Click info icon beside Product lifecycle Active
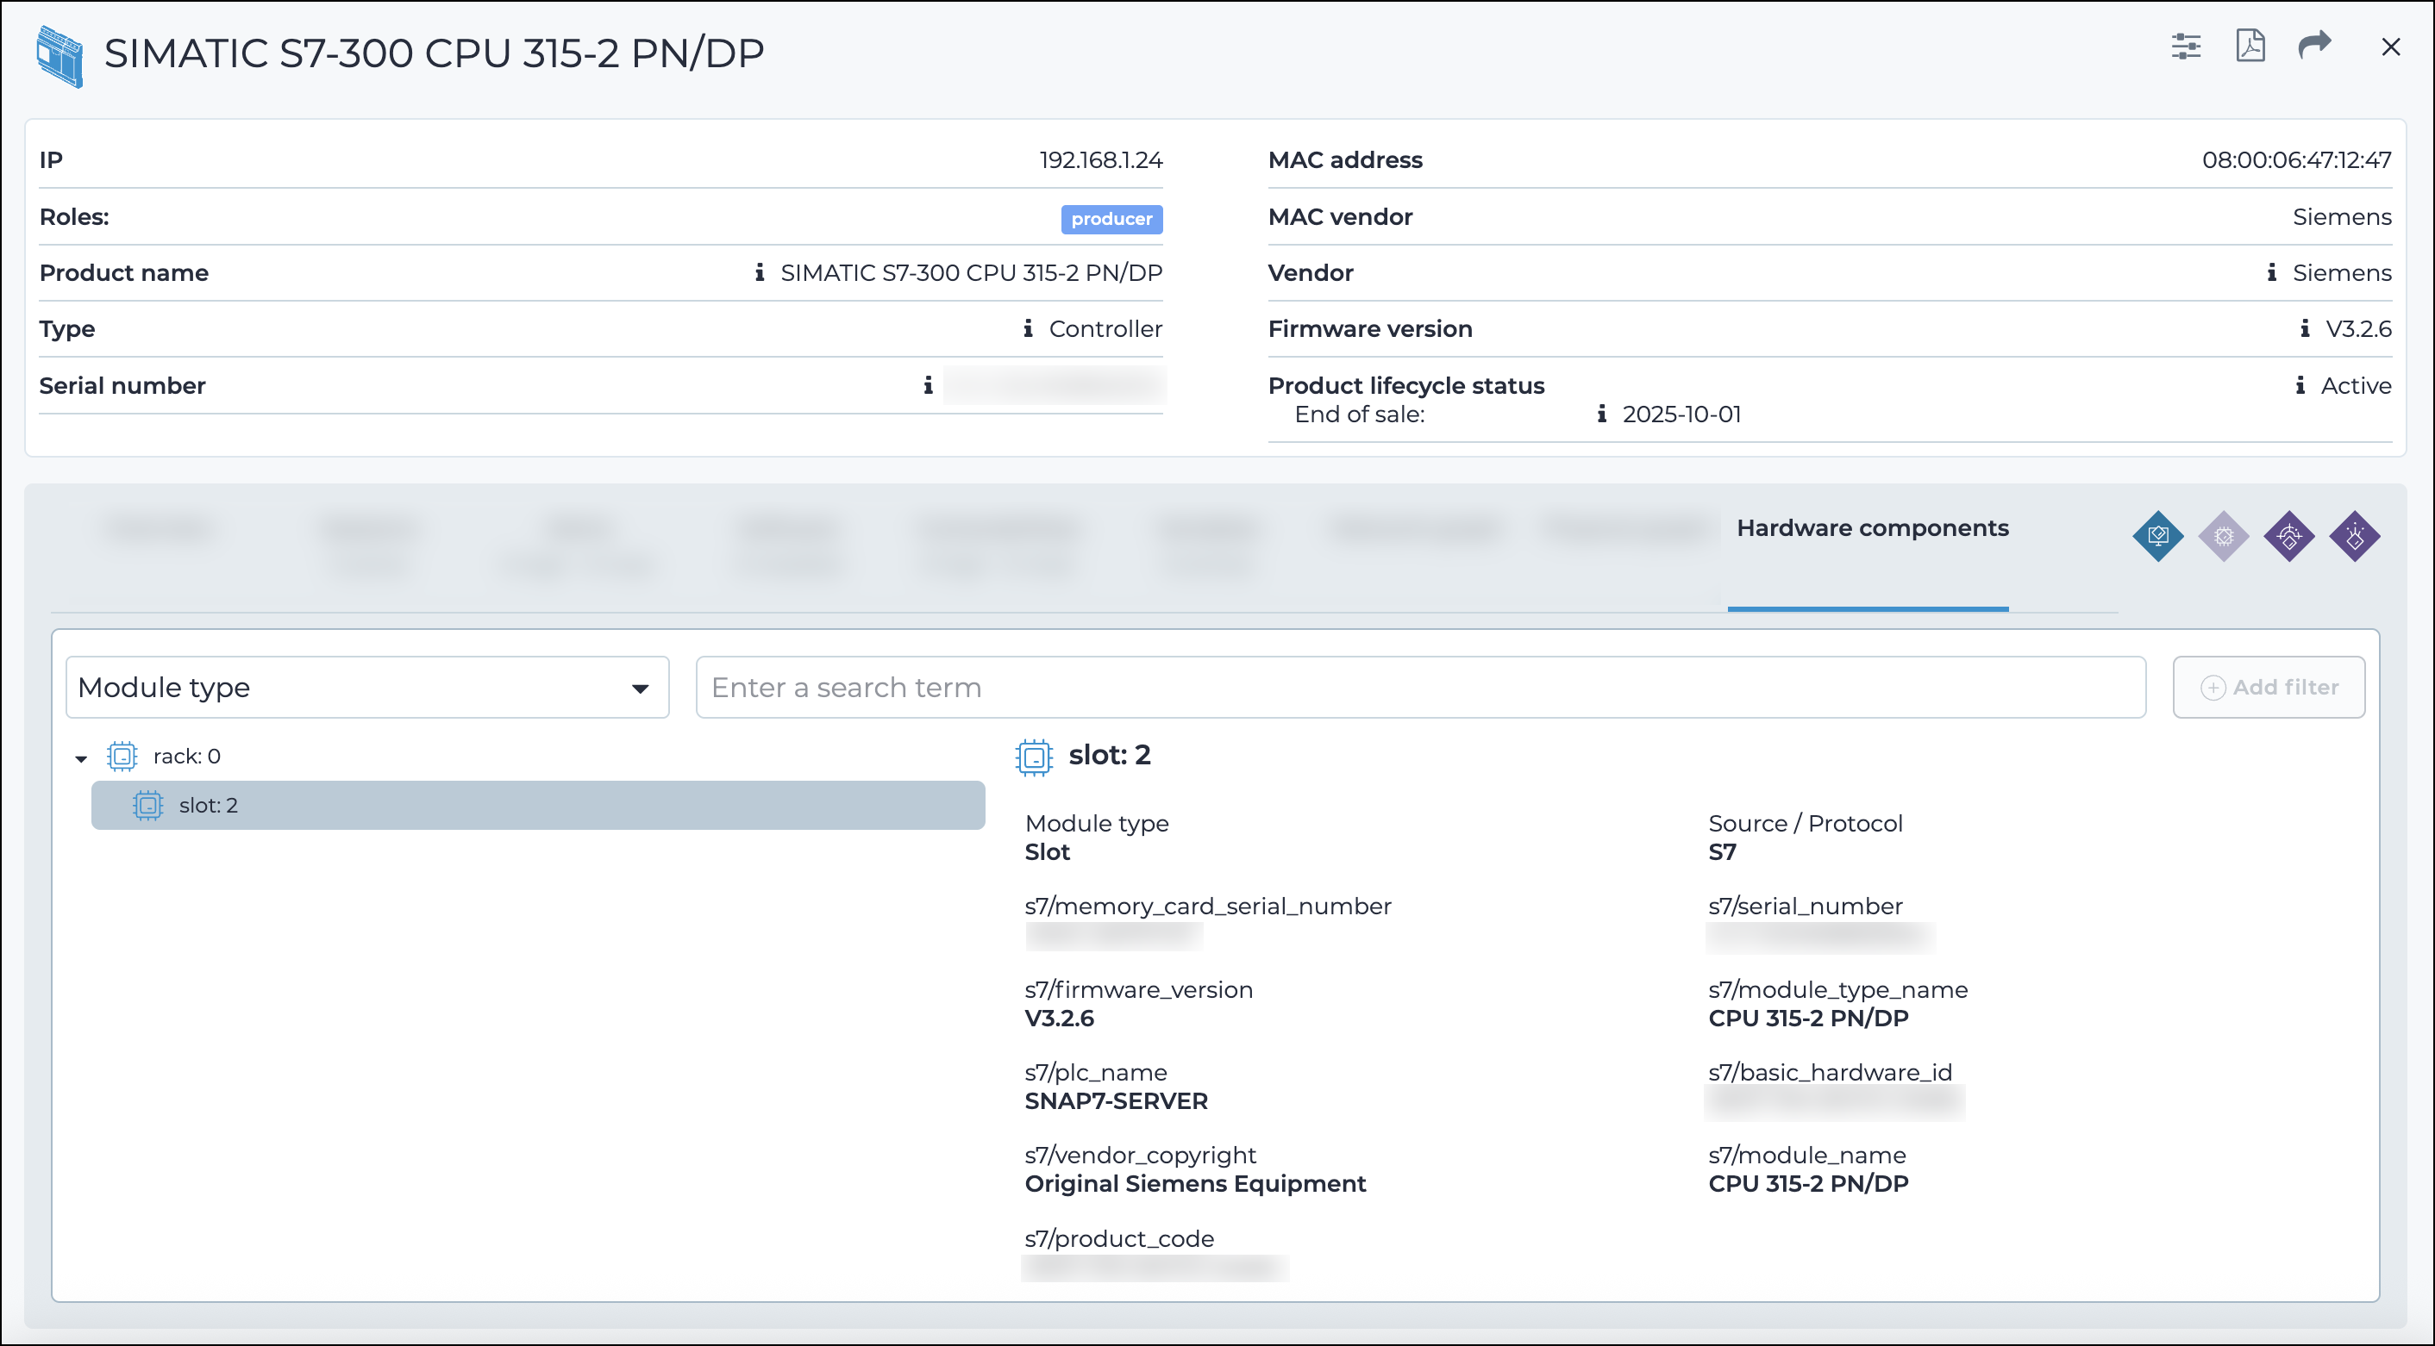The height and width of the screenshot is (1346, 2435). (x=2300, y=385)
